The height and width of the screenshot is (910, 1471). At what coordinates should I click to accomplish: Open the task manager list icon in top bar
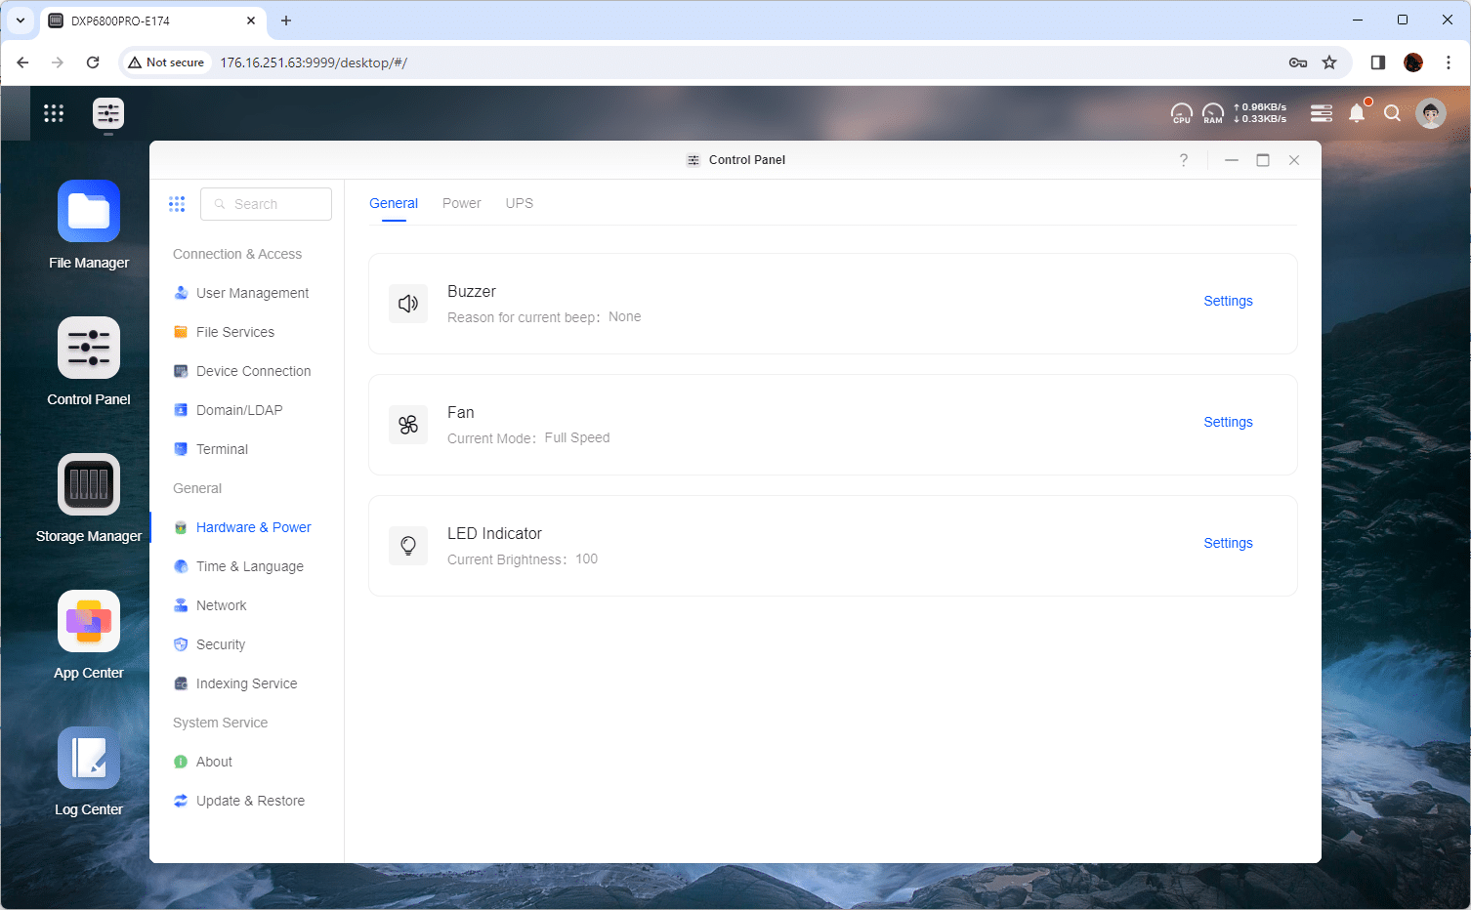[x=1322, y=113]
